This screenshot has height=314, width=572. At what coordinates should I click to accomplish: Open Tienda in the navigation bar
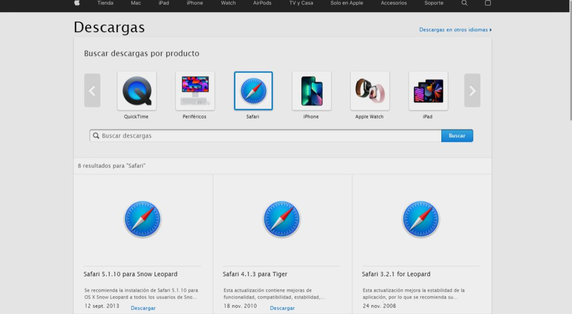pyautogui.click(x=106, y=3)
